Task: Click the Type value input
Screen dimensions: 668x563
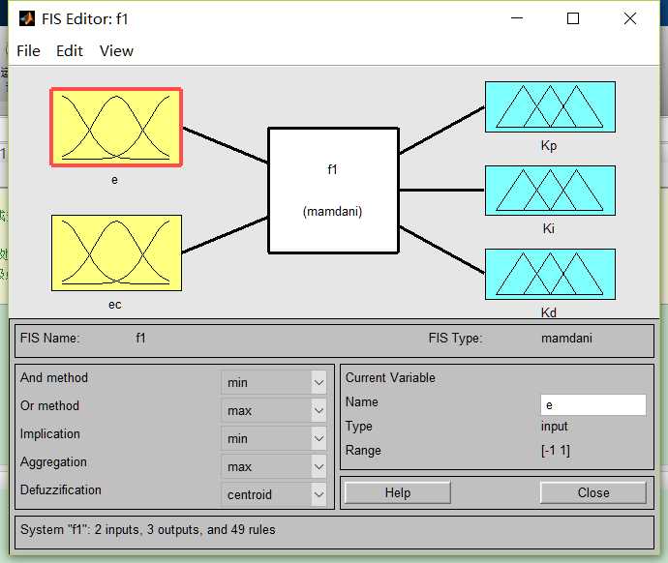Action: (555, 426)
